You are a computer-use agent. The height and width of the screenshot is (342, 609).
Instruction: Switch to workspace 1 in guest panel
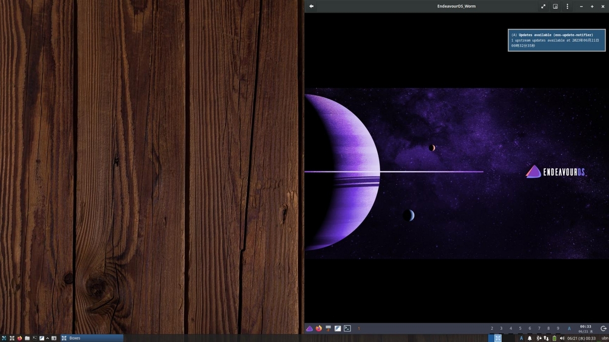point(359,328)
